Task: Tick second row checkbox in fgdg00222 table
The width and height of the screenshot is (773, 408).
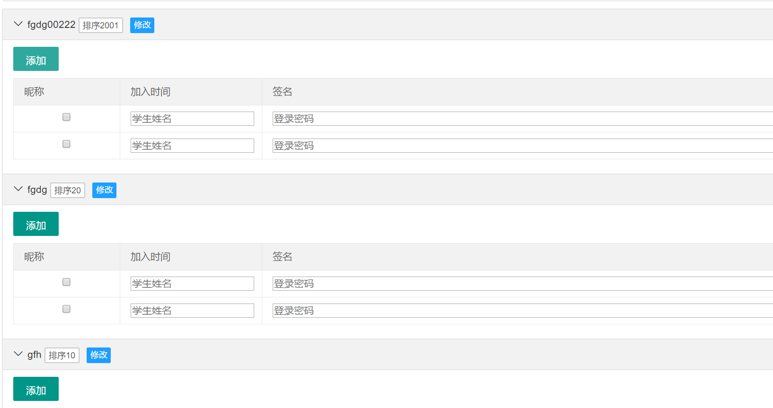Action: pyautogui.click(x=66, y=144)
